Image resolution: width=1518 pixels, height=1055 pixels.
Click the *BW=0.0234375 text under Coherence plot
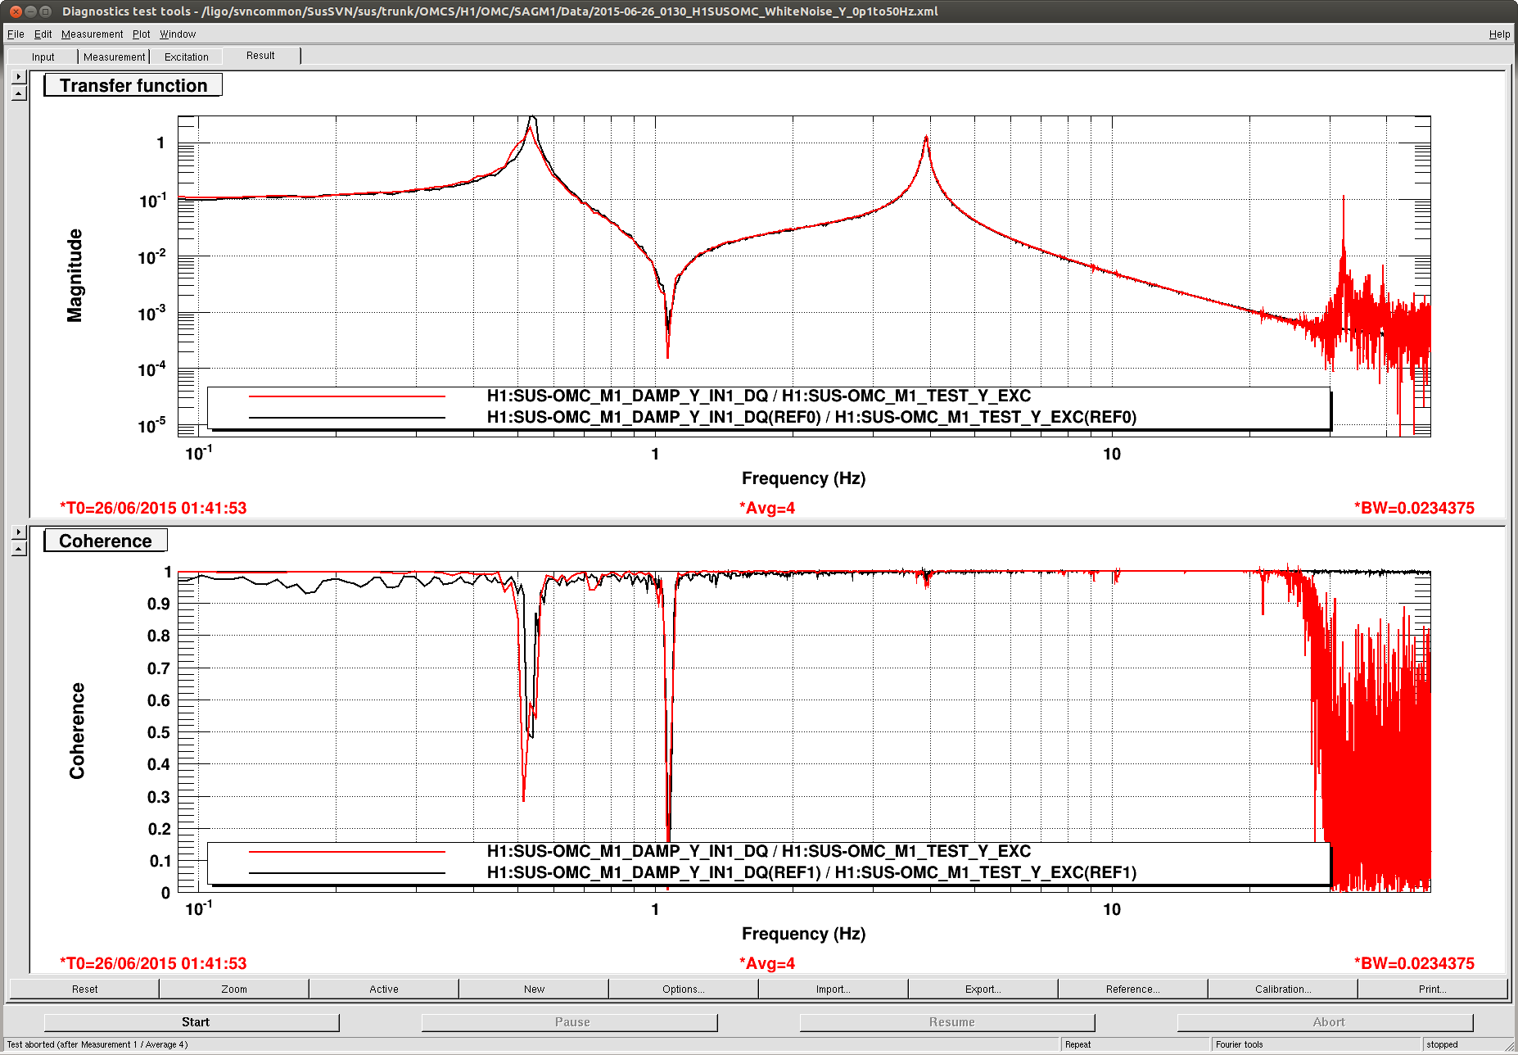[x=1414, y=963]
